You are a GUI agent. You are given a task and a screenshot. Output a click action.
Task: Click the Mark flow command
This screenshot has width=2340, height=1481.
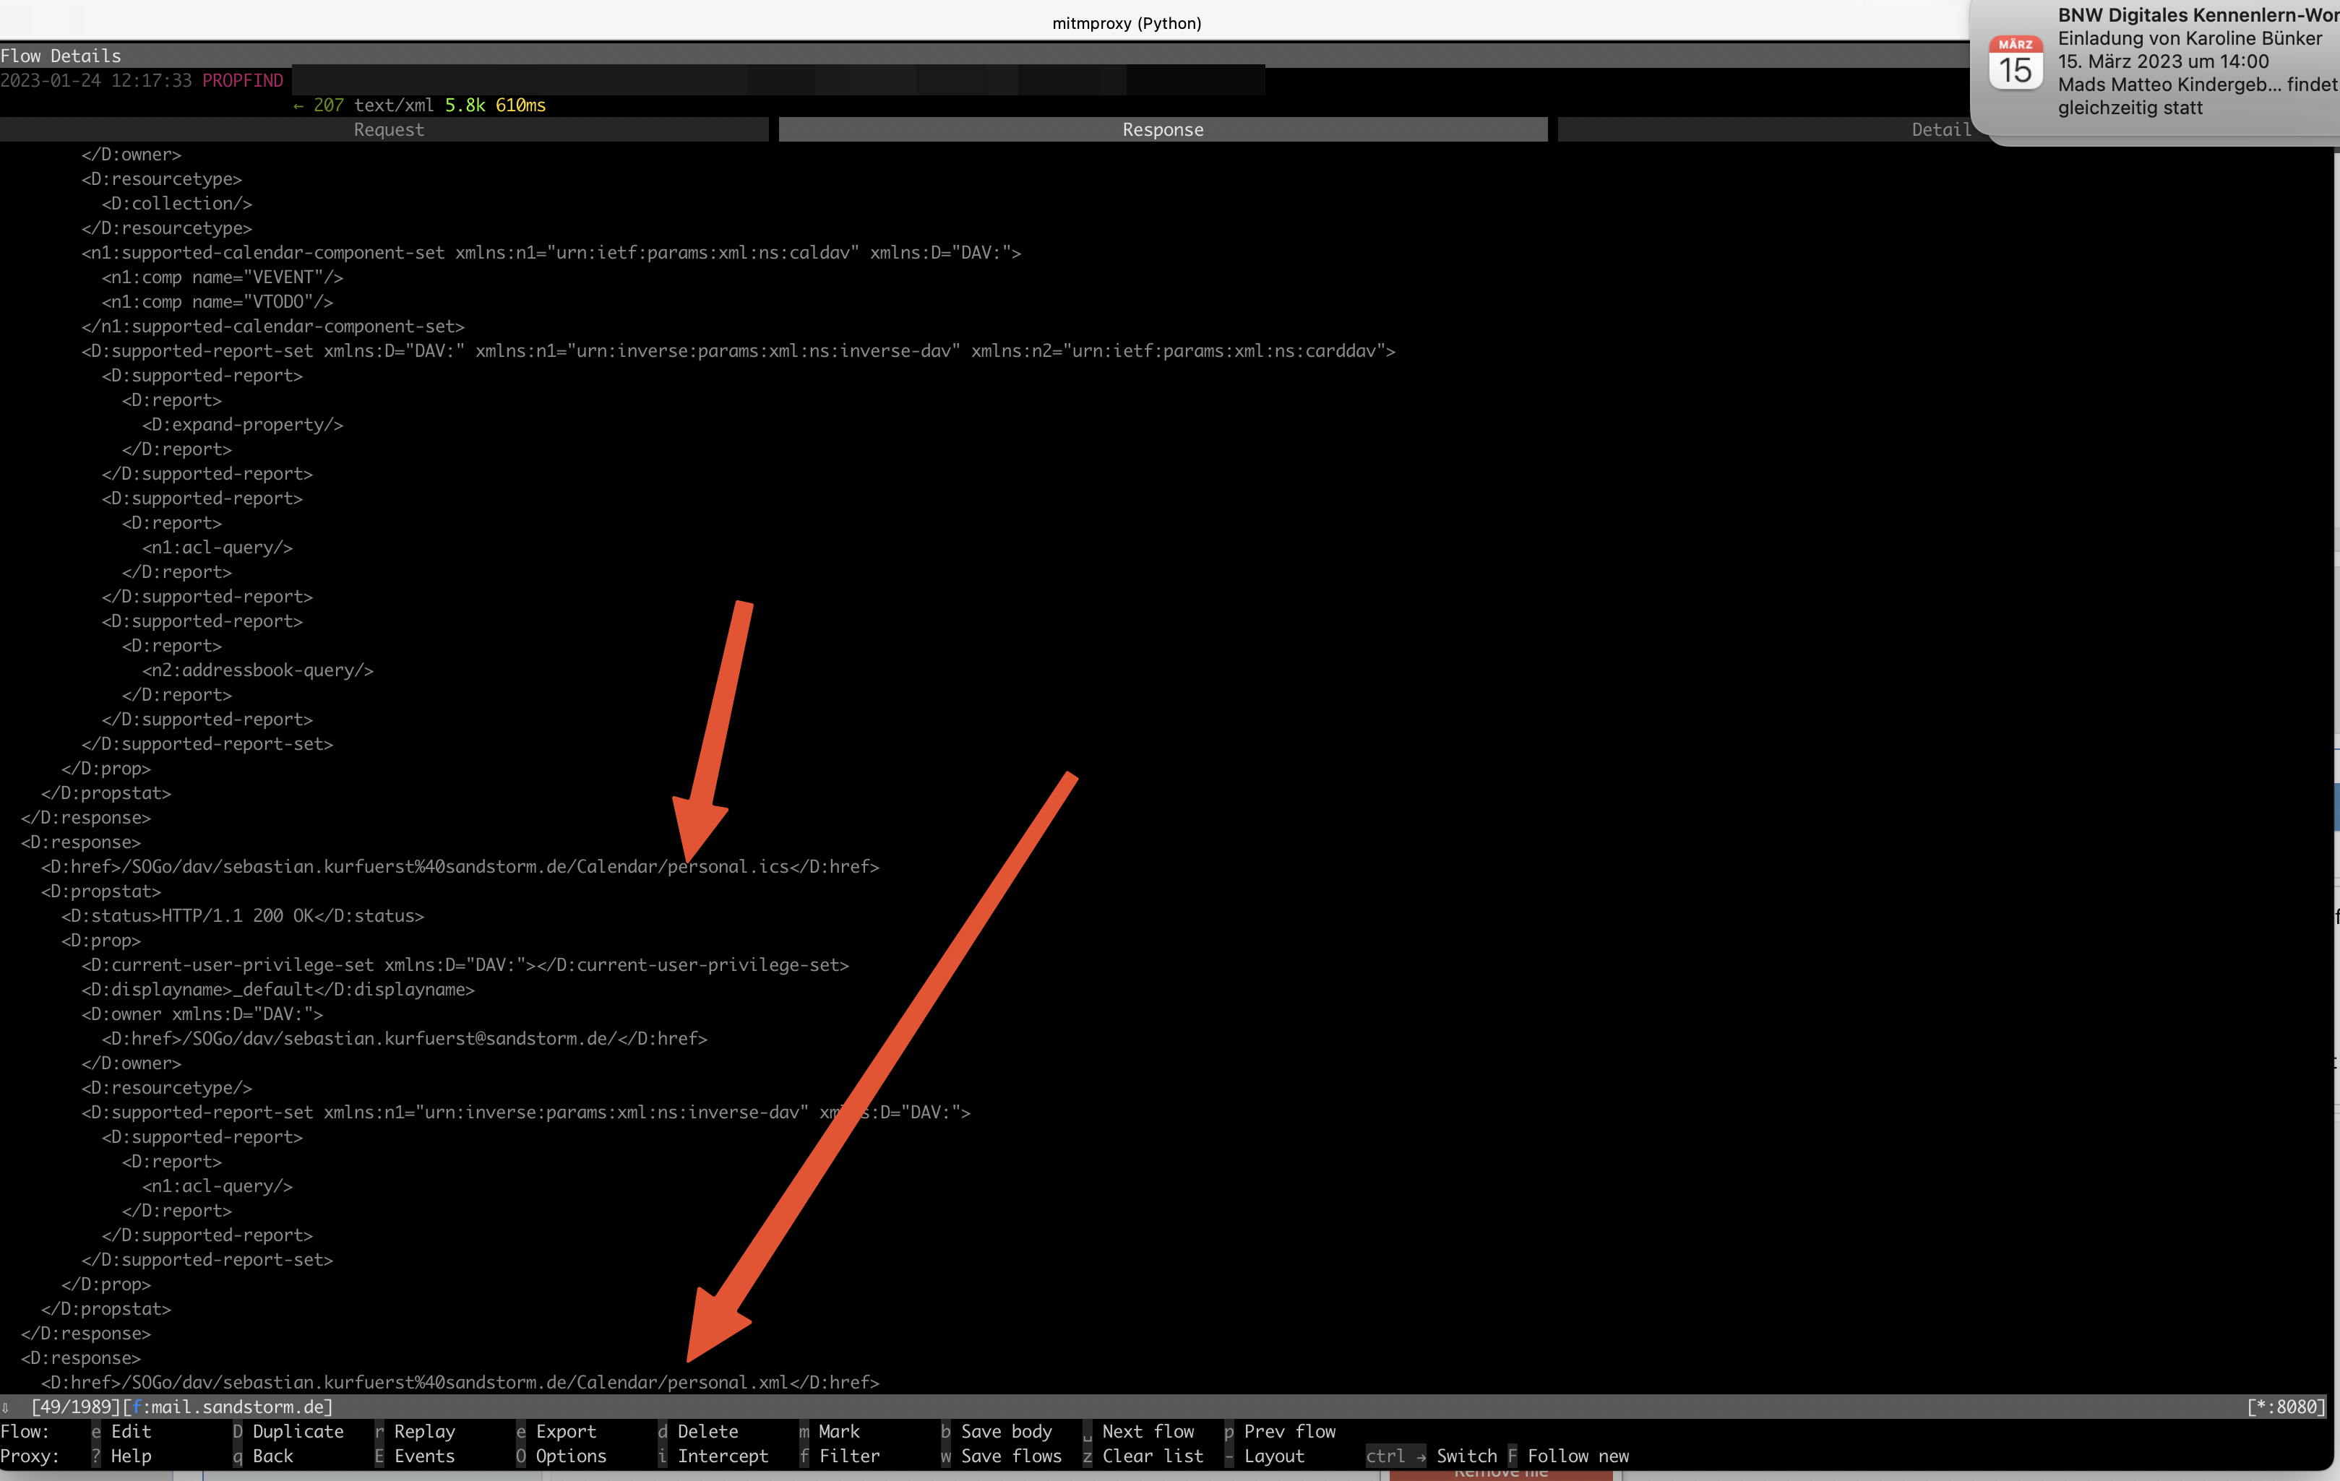838,1431
